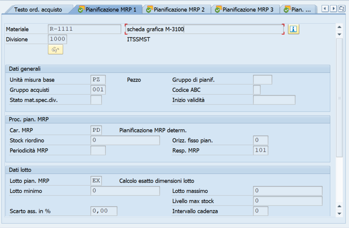This screenshot has width=349, height=228.
Task: Click the blue info icon beside material description
Action: tap(293, 29)
